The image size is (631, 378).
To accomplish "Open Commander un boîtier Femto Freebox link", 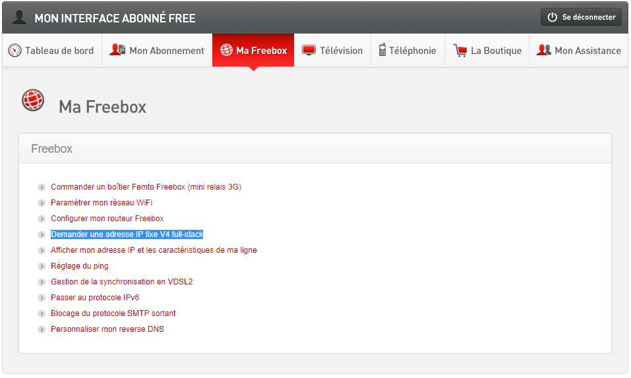I will point(146,187).
